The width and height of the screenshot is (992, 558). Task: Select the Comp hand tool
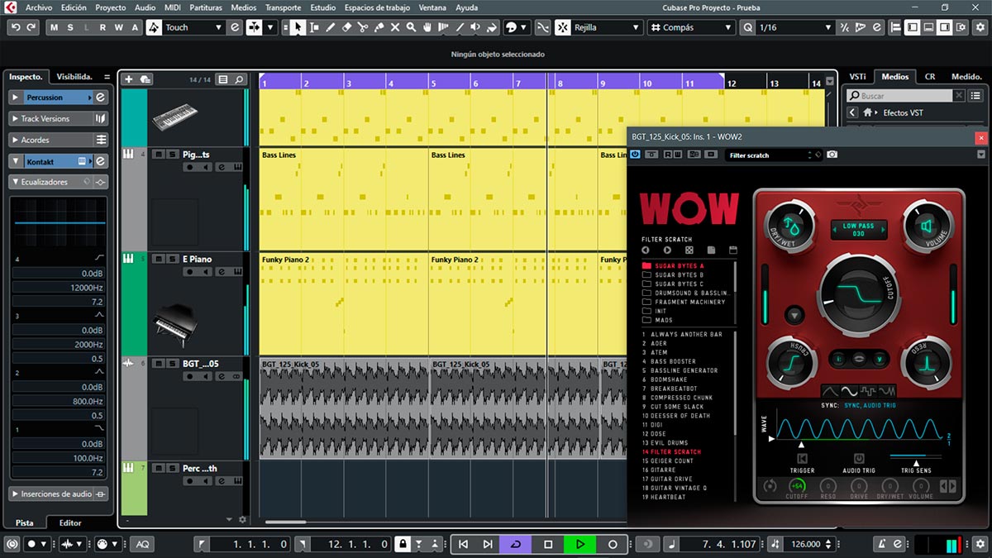427,27
